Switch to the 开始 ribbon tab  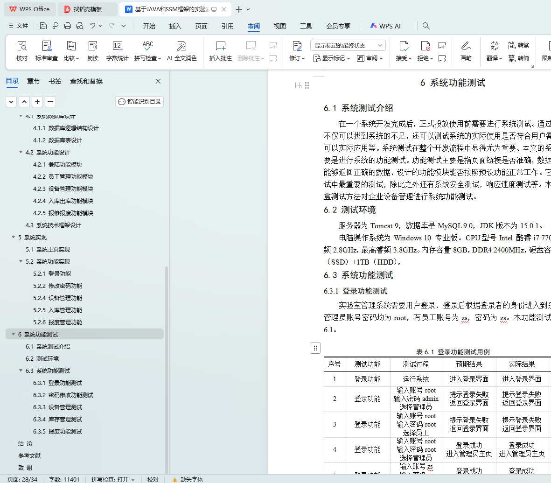coord(149,26)
